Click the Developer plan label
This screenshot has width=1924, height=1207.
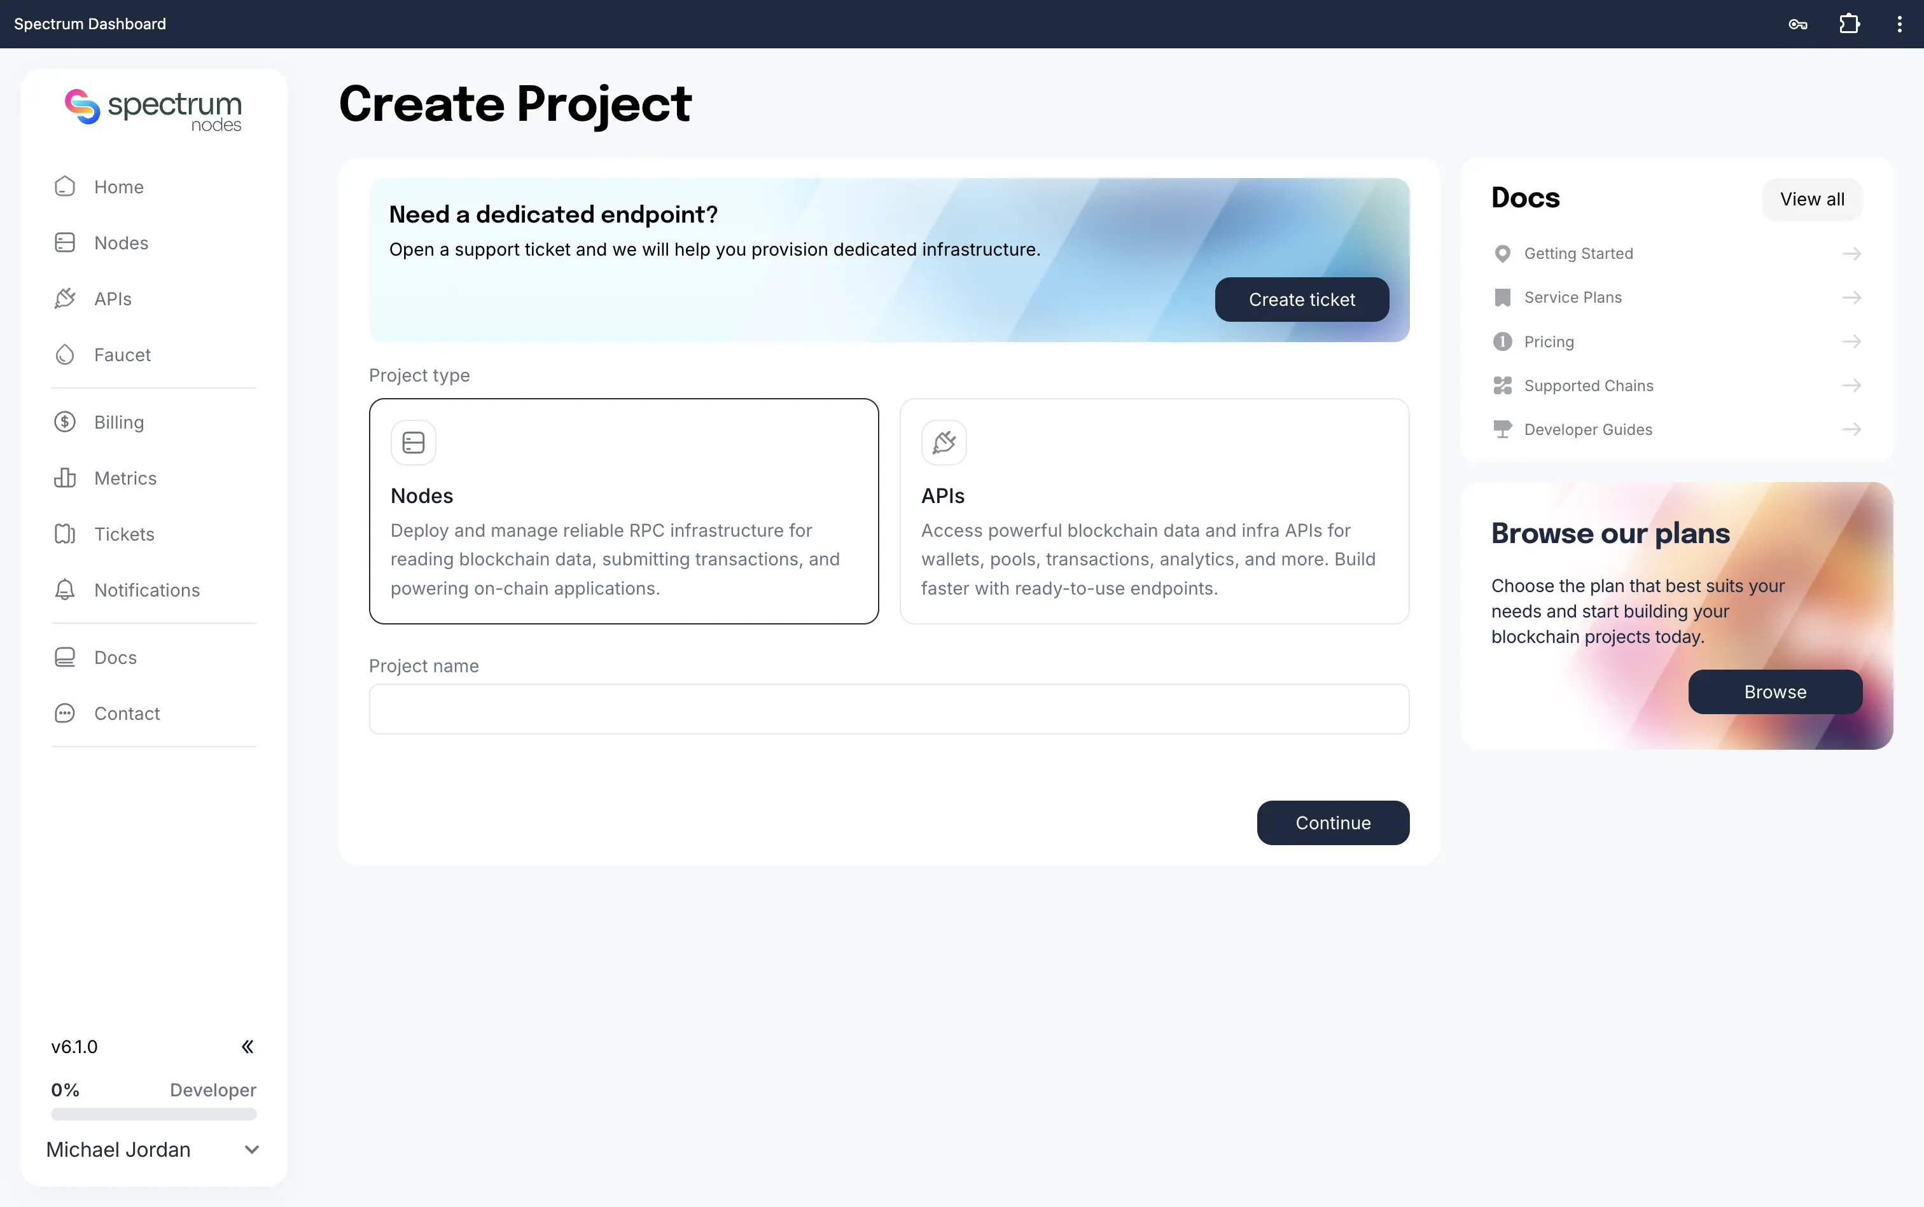click(213, 1091)
